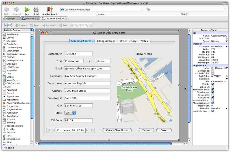Switch to the Billing Address tab
The image size is (230, 152).
coord(106,41)
